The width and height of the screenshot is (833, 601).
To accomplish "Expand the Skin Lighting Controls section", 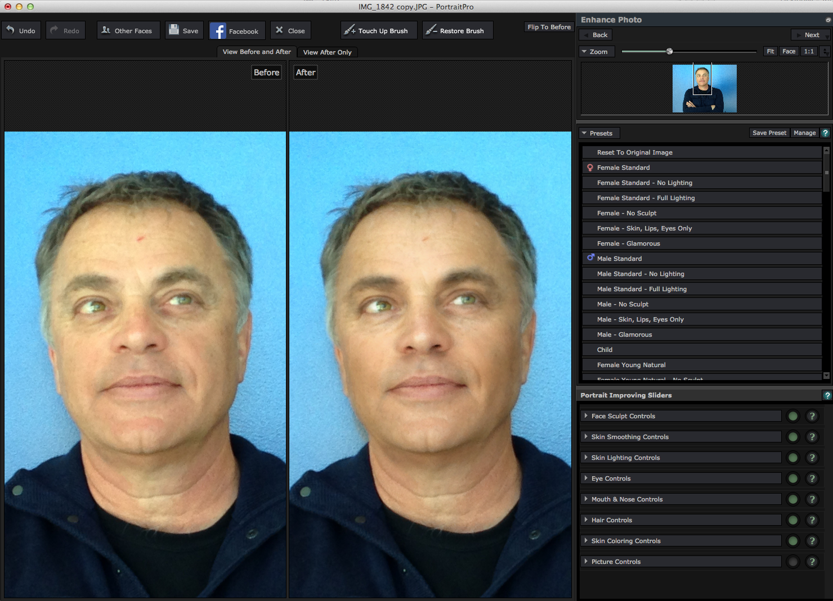I will tap(681, 458).
